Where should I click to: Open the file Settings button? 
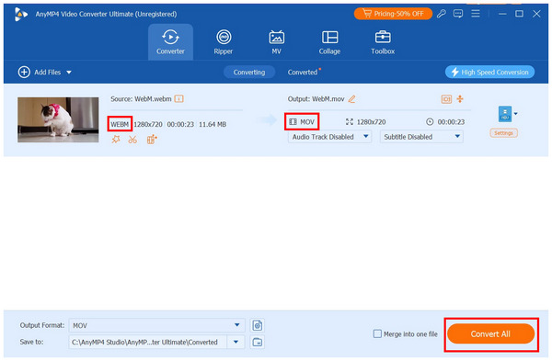tap(503, 133)
